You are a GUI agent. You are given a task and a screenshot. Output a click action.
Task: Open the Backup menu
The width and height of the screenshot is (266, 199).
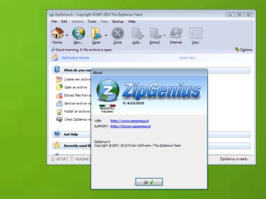[x=118, y=22]
